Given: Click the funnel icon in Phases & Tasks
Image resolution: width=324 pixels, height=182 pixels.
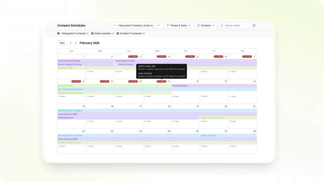Looking at the screenshot, I should point(168,26).
